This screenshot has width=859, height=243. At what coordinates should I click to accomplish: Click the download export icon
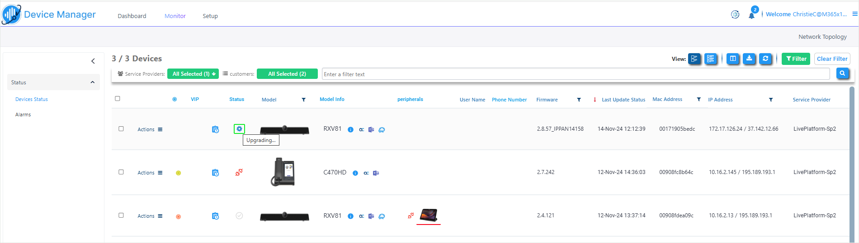point(749,59)
